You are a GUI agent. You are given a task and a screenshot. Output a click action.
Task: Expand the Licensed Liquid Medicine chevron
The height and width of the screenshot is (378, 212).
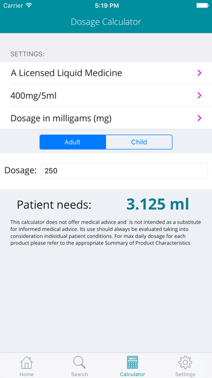click(x=199, y=73)
